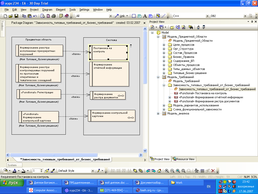The height and width of the screenshot is (194, 258).
Task: Click the purple help book icon
Action: pyautogui.click(x=67, y=16)
